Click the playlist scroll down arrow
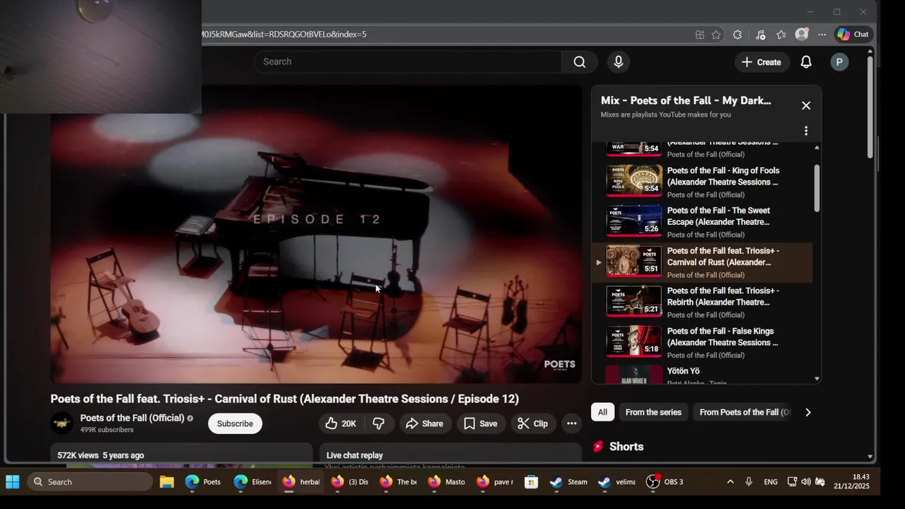 pos(817,379)
